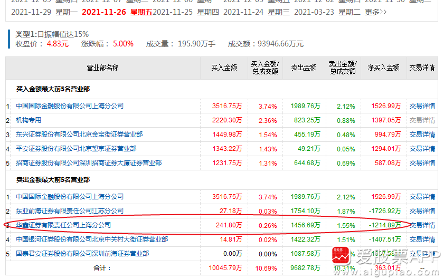
Task: Click buy amount 2220.30万
Action: click(x=227, y=120)
